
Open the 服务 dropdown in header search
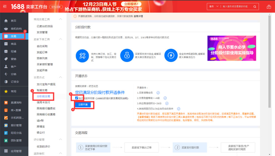[x=214, y=7]
